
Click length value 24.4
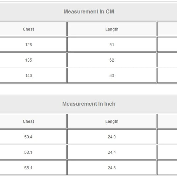coord(112,152)
